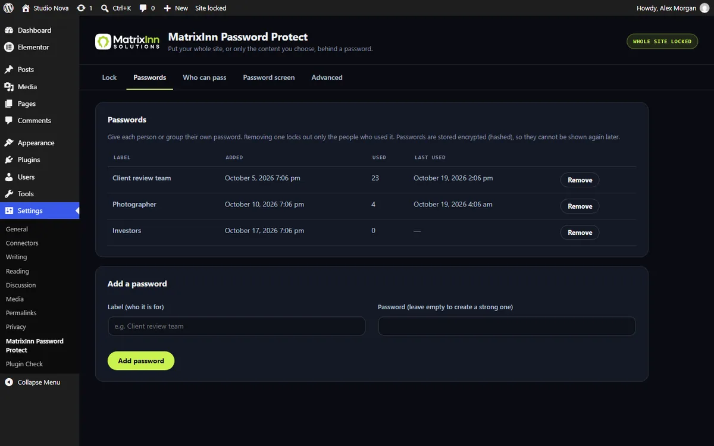Click the Photographer label in table
The width and height of the screenshot is (714, 446).
coord(134,205)
